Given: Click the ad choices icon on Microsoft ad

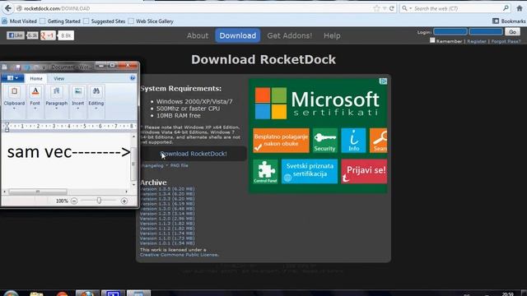Looking at the screenshot, I should pos(383,81).
